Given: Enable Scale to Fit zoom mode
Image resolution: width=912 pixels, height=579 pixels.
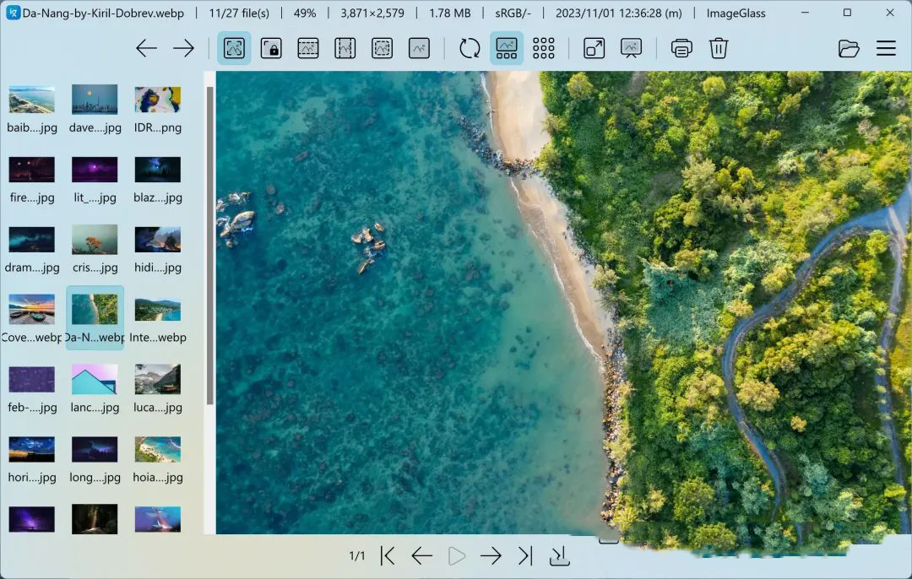Looking at the screenshot, I should click(383, 48).
